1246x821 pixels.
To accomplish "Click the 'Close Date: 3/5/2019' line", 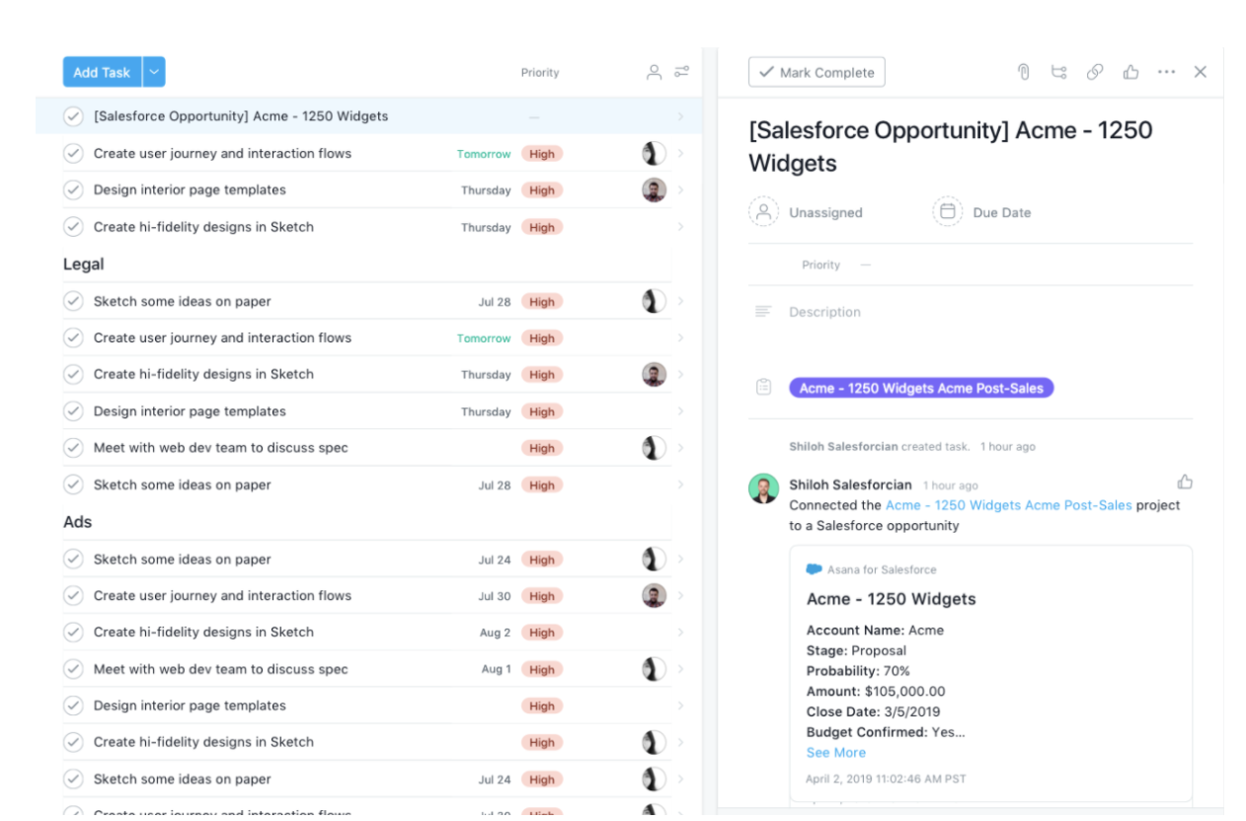I will point(873,711).
